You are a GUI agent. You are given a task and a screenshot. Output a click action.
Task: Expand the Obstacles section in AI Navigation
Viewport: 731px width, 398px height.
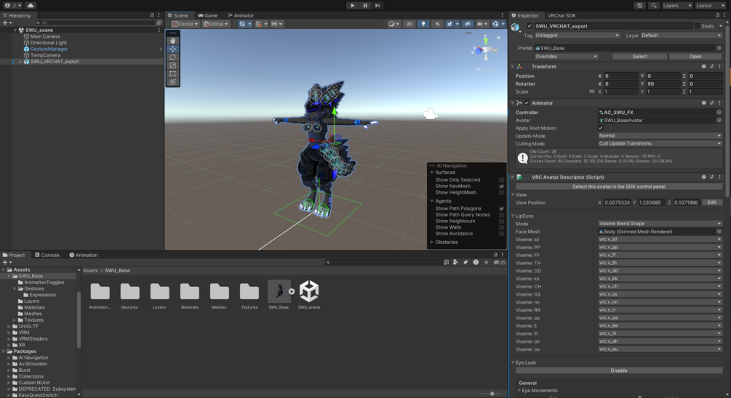pyautogui.click(x=432, y=242)
